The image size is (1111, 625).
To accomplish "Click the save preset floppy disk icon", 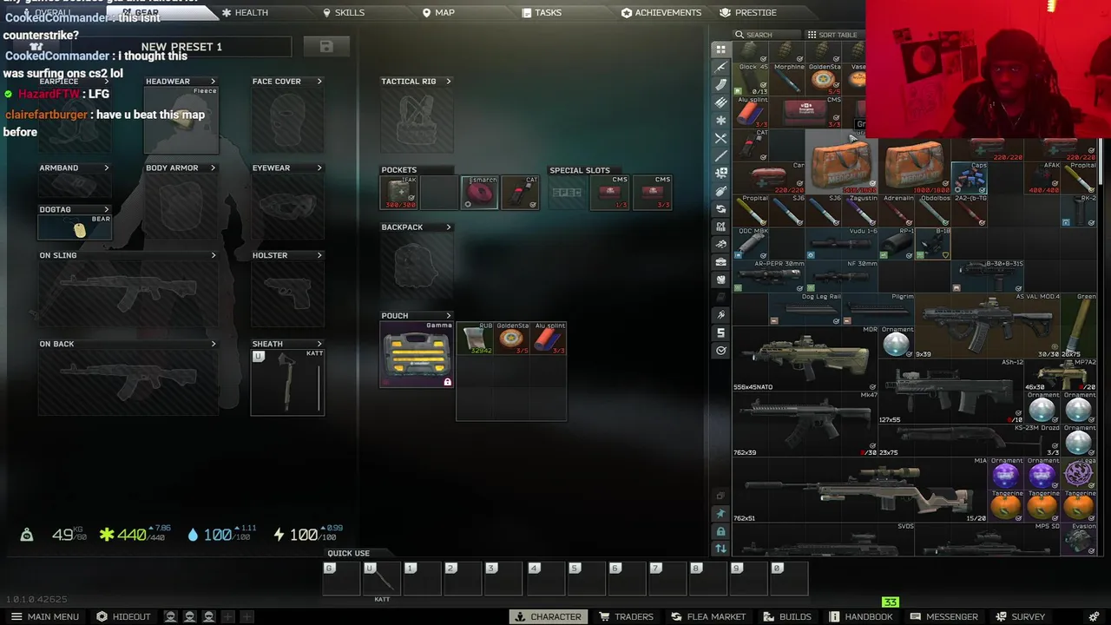I will coord(326,47).
